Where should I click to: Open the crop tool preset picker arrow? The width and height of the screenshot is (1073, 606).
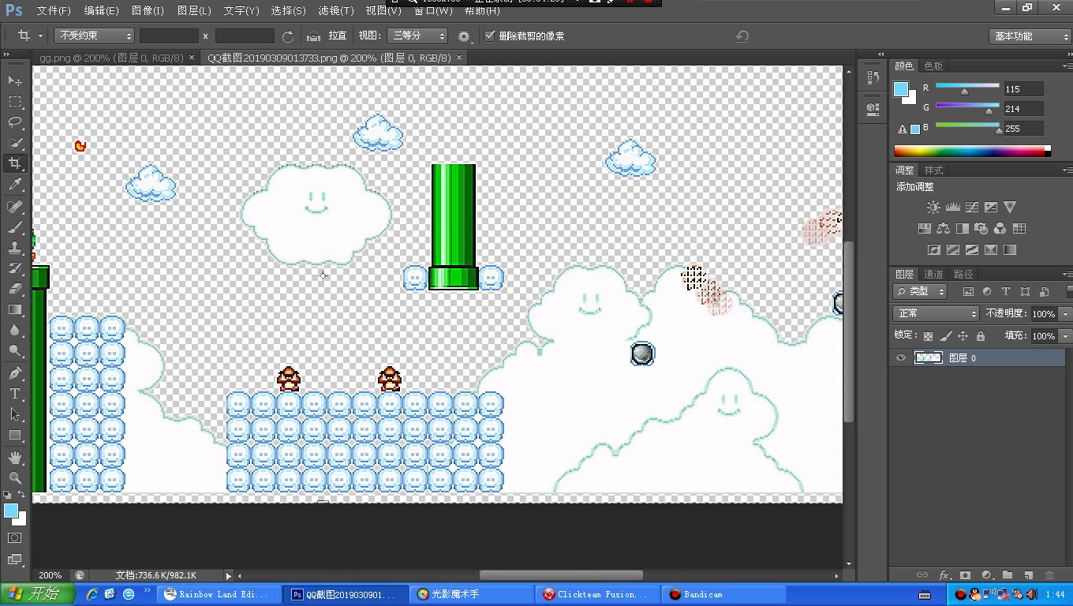[40, 36]
